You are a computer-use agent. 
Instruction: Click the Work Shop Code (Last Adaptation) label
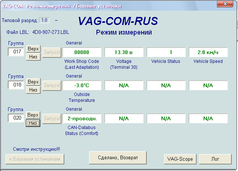(x=82, y=64)
